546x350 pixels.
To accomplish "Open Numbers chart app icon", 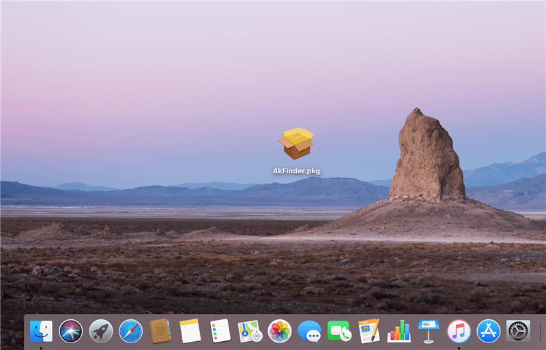I will pyautogui.click(x=399, y=331).
